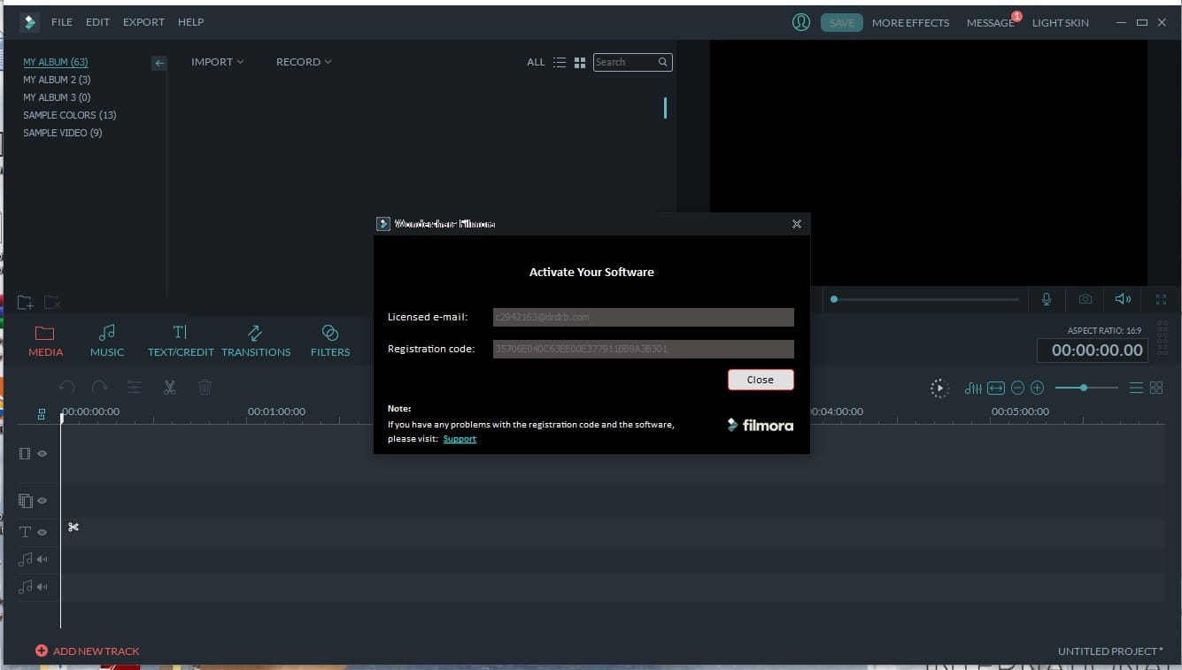The width and height of the screenshot is (1182, 670).
Task: Select SAMPLE COLORS (13) album
Action: [x=70, y=115]
